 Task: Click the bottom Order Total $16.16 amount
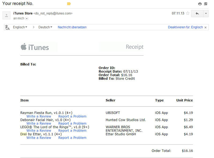pos(187,151)
